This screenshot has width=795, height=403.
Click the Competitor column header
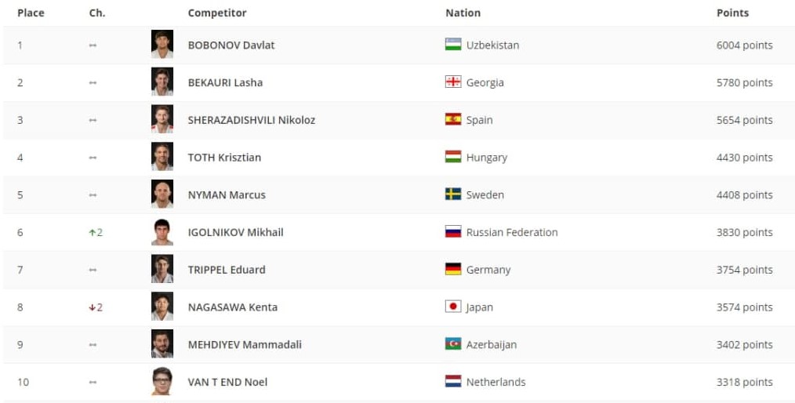[217, 13]
